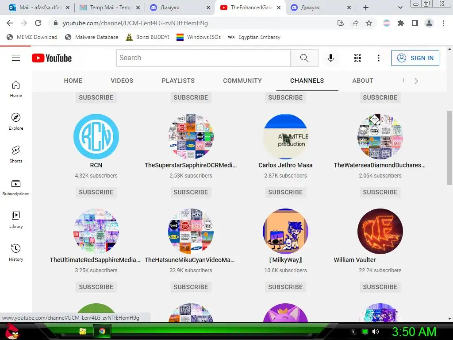Click the page vertical scrollbar thumb
This screenshot has height=340, width=453.
click(x=449, y=147)
